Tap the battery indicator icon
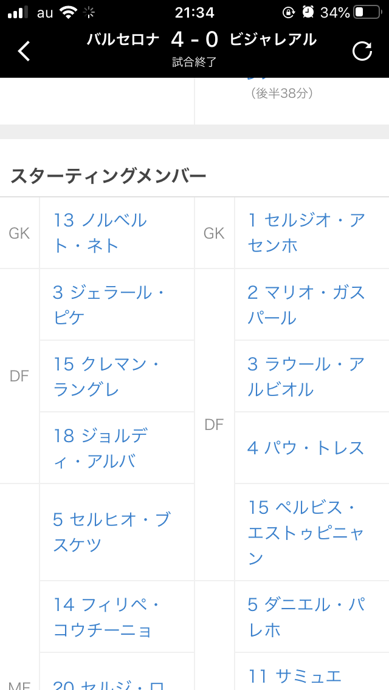 (x=367, y=12)
